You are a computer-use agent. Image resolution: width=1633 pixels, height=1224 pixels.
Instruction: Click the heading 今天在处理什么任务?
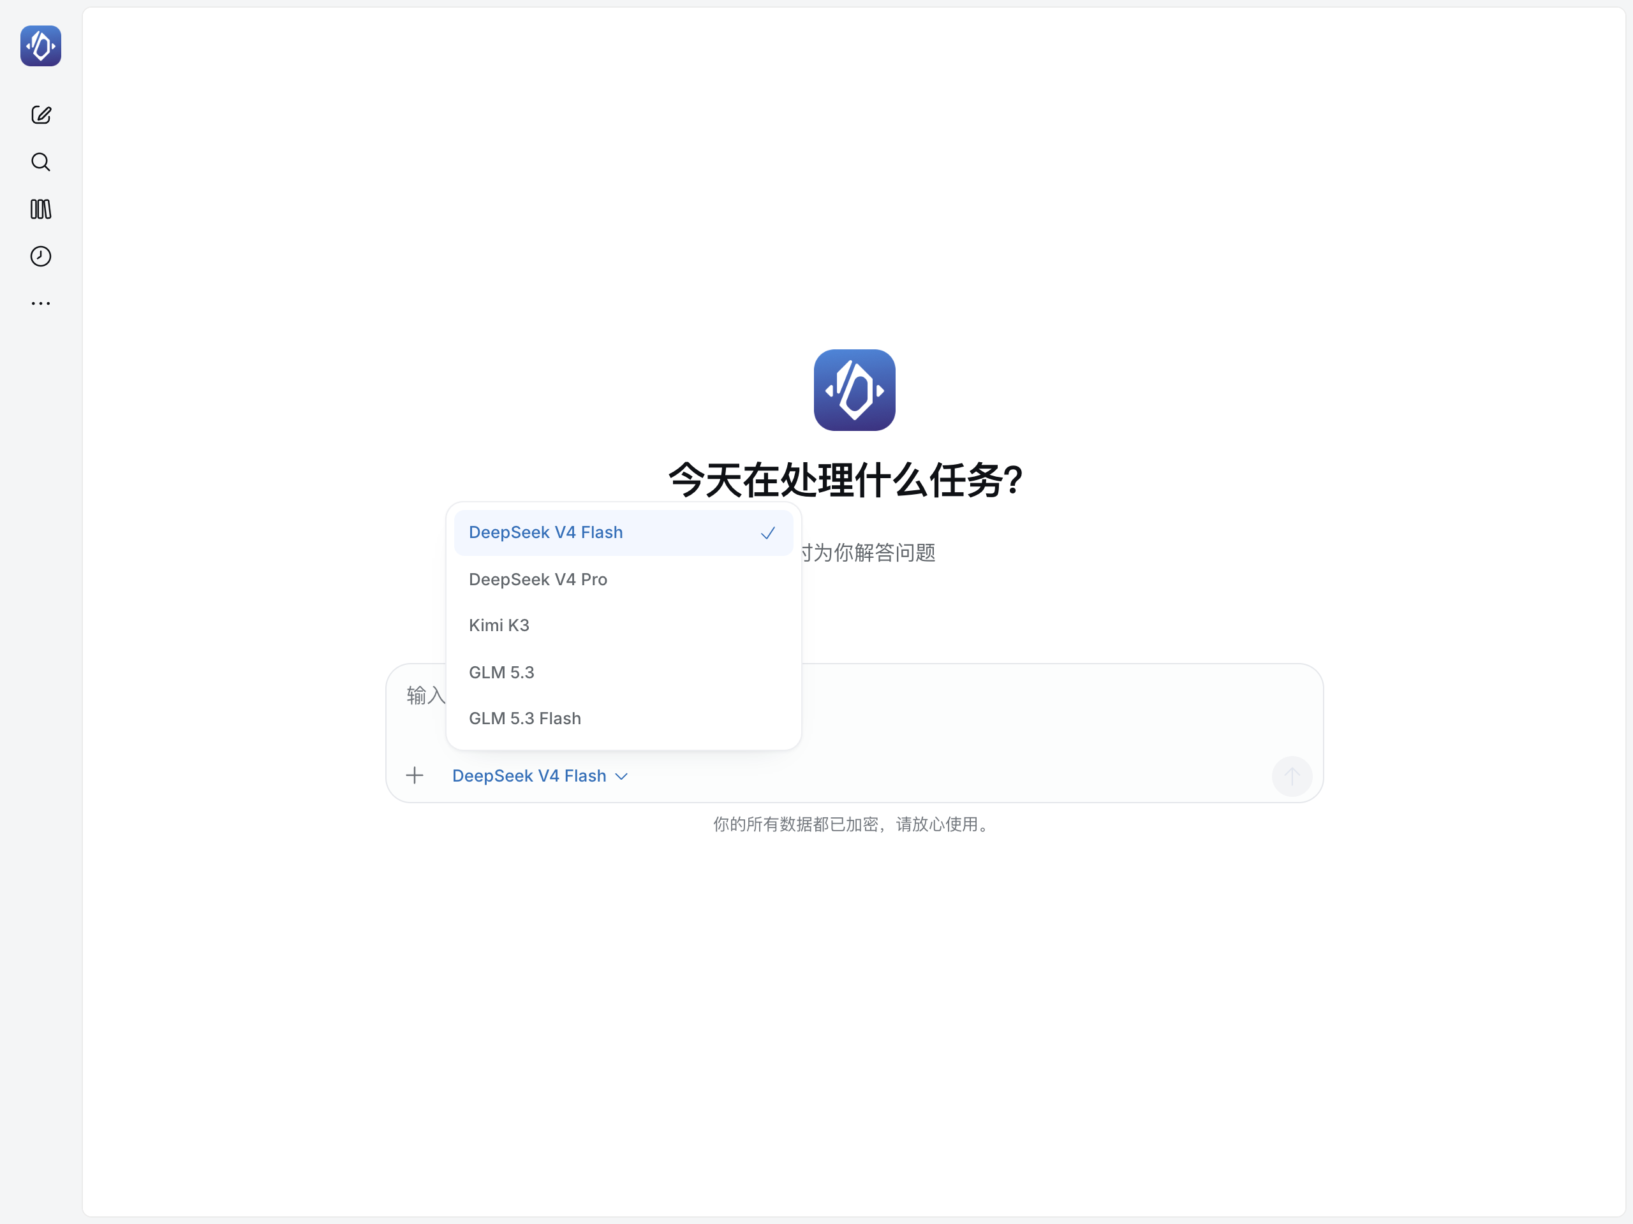coord(845,480)
